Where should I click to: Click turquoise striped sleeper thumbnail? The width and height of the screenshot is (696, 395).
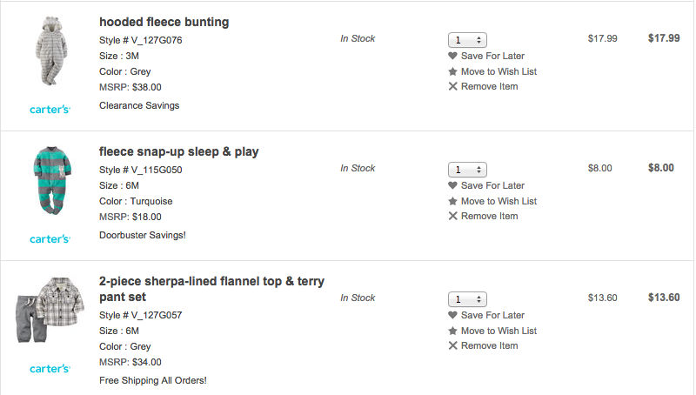pos(49,181)
